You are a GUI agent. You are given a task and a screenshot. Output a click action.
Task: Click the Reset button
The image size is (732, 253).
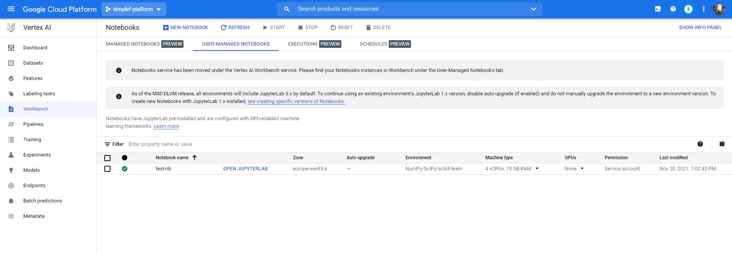pyautogui.click(x=341, y=28)
